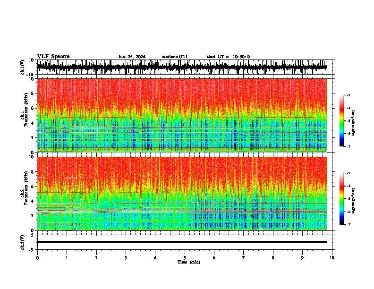This screenshot has height=289, width=374.
Task: Click the "8" kHz tick on ch.1 frequency axis
Action: point(33,93)
